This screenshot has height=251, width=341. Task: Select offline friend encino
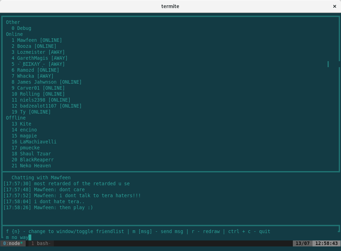coord(24,130)
